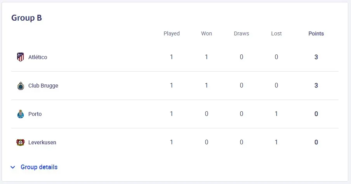Image resolution: width=351 pixels, height=184 pixels.
Task: Open the Group details link
Action: [x=39, y=167]
